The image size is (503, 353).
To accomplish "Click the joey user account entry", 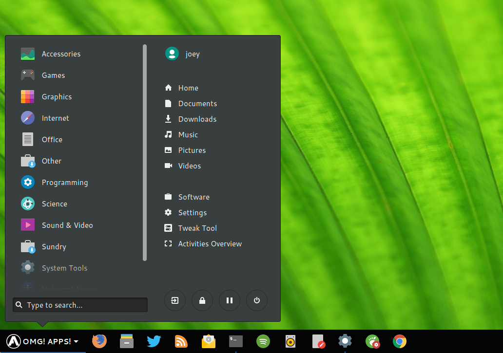I will 192,54.
